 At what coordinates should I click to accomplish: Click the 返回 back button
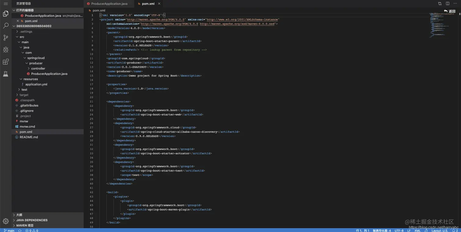(450, 11)
